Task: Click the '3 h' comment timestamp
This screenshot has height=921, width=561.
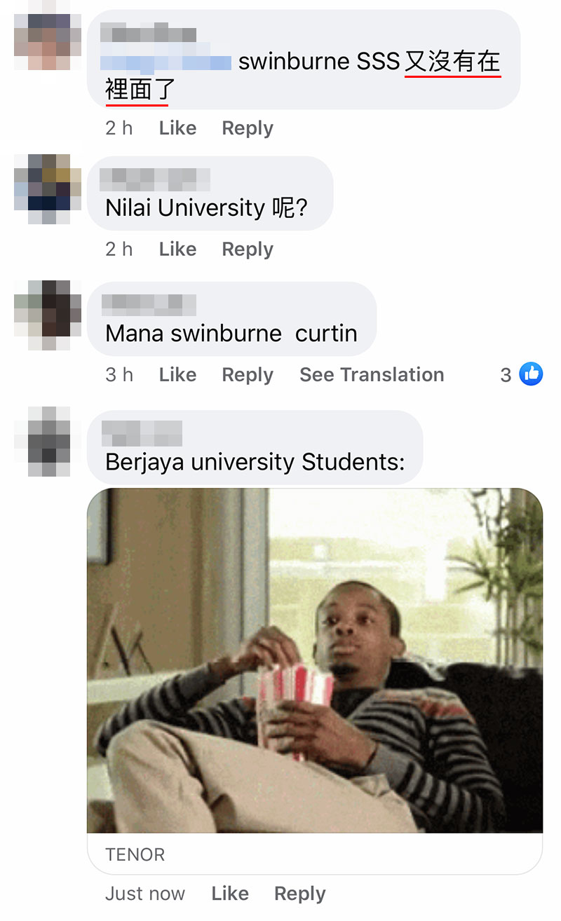Action: point(119,375)
